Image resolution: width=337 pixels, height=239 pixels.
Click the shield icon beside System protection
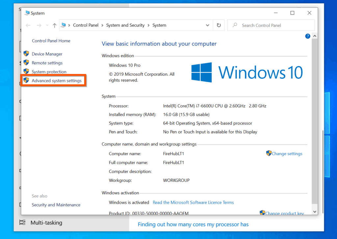(x=26, y=71)
